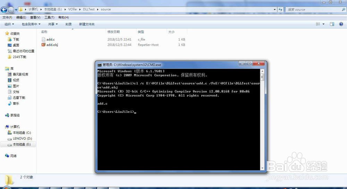
Task: Expand the address bar history dropdown
Action: point(274,9)
